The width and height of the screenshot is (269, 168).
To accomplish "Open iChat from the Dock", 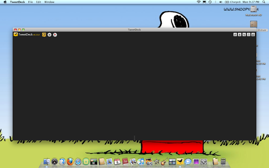I will [x=188, y=162].
